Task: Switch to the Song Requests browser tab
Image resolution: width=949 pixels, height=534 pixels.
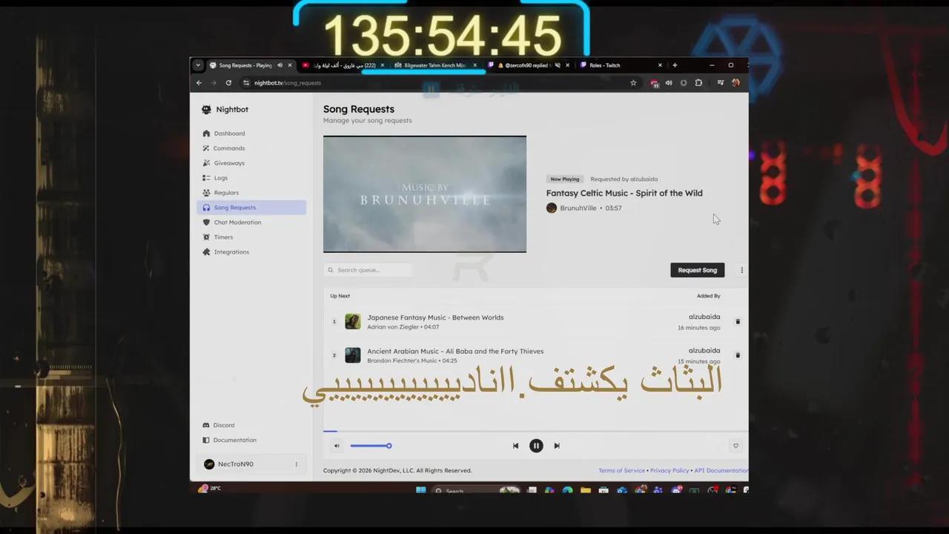Action: point(249,65)
